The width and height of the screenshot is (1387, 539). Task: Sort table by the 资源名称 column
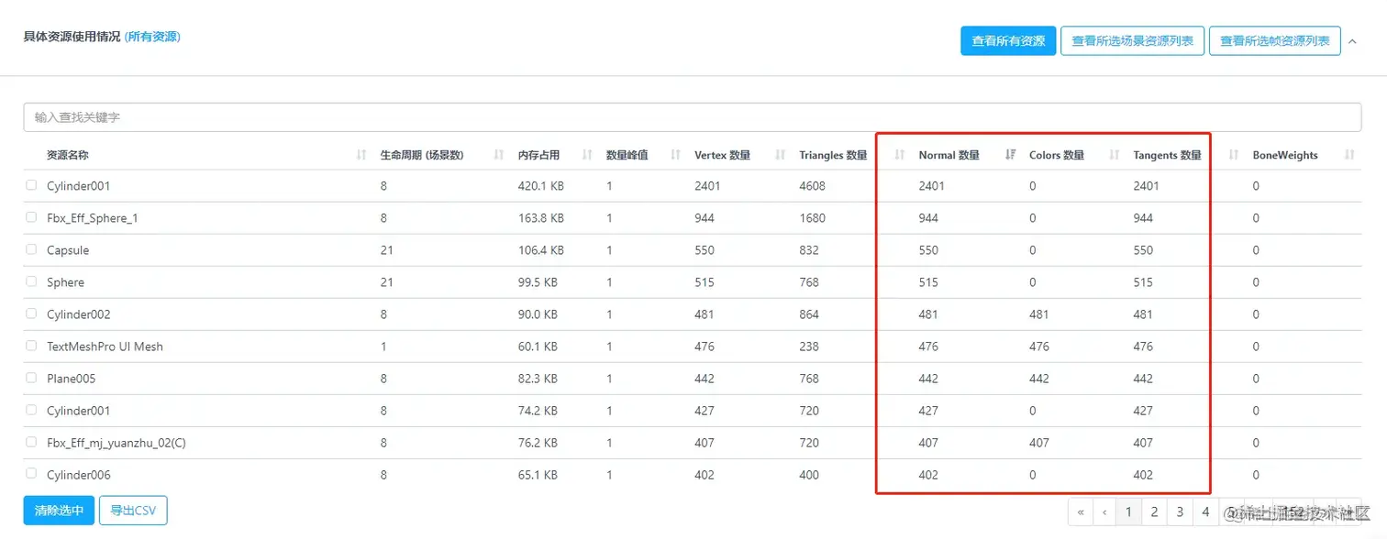pos(360,155)
